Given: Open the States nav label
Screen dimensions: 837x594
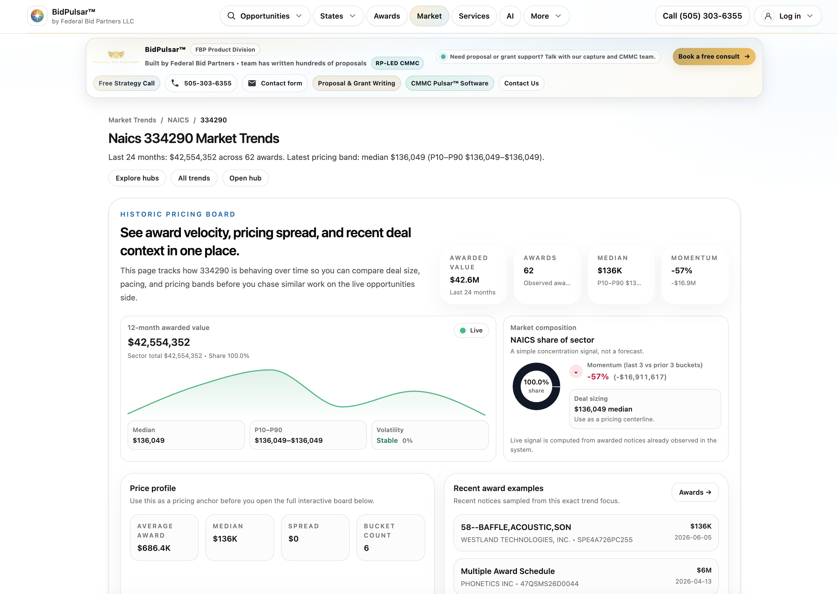Looking at the screenshot, I should point(332,16).
